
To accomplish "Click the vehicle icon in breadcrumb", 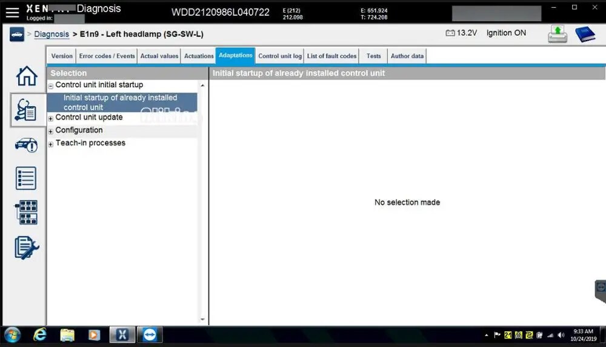I will coord(16,35).
